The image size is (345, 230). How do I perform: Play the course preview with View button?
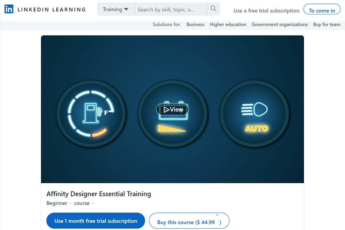coord(173,109)
